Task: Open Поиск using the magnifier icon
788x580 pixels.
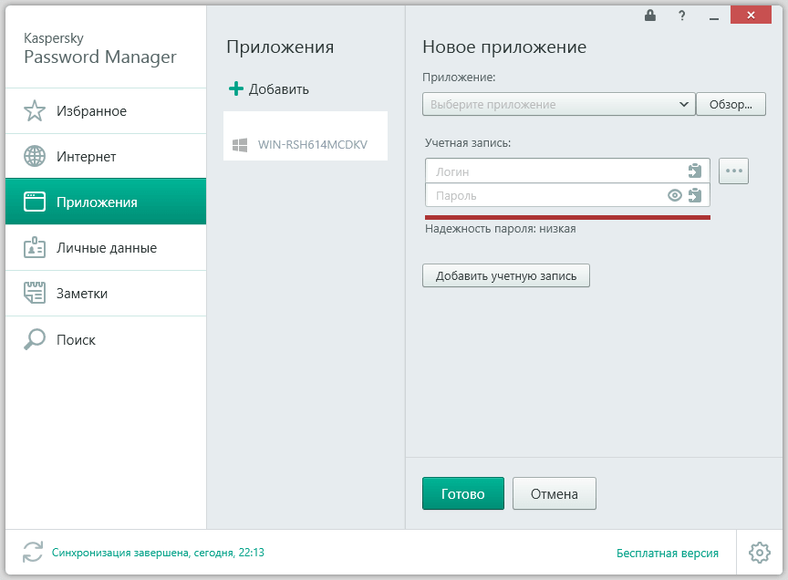Action: click(x=34, y=339)
